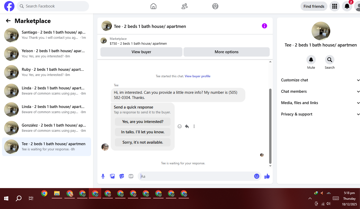Image resolution: width=360 pixels, height=209 pixels.
Task: Open File Explorer from the taskbar
Action: click(57, 193)
